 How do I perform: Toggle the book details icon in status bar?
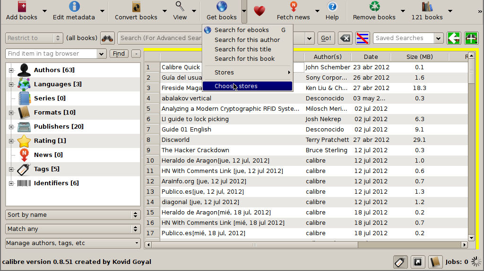435,262
